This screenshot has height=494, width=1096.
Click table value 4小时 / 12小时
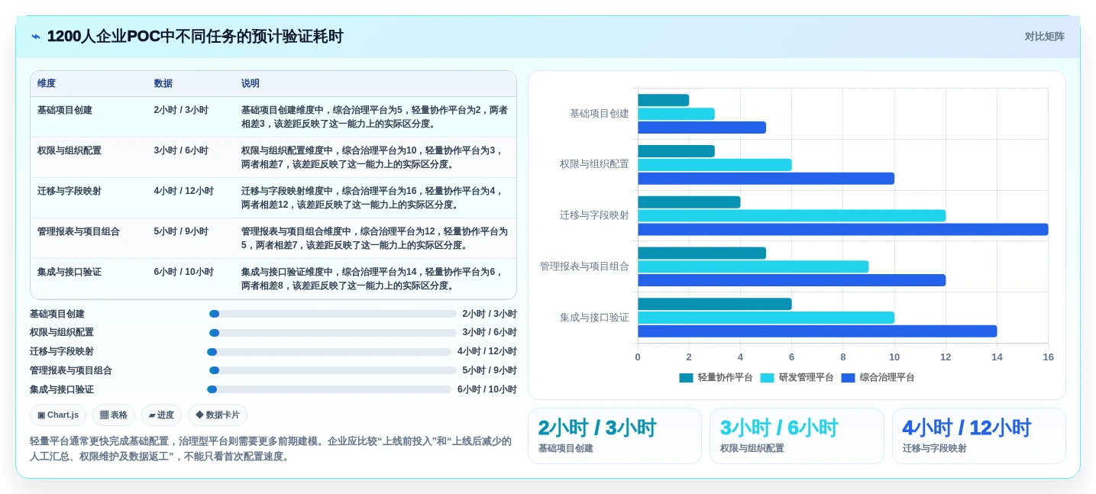183,191
